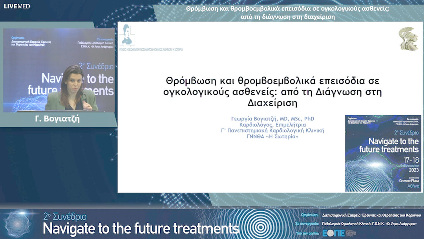Click the LIVEMED logo in the corner

pos(16,6)
